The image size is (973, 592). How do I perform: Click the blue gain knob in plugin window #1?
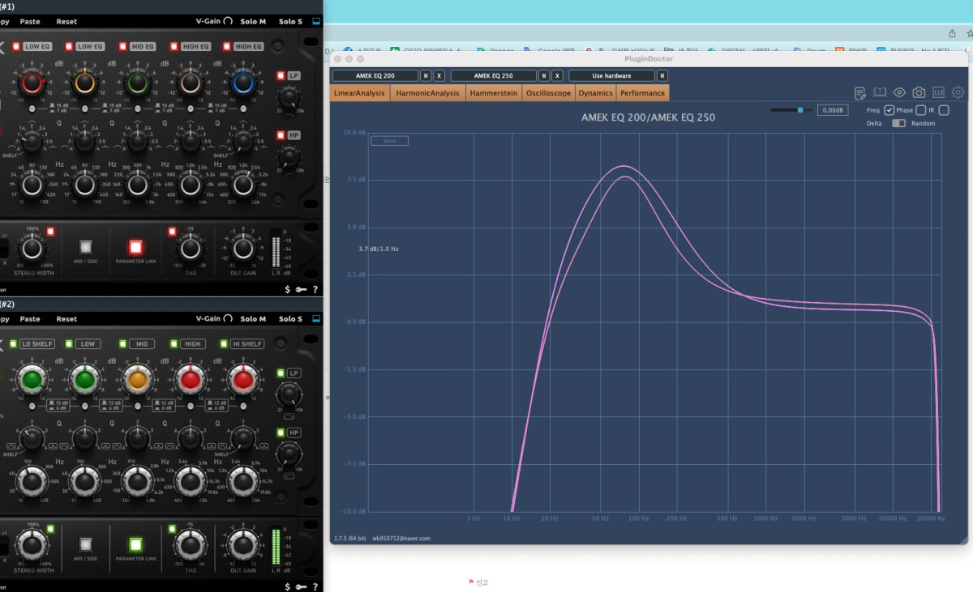pos(242,81)
